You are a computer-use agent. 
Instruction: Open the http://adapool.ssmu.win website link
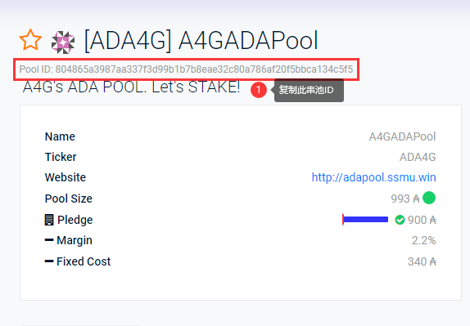click(x=373, y=177)
